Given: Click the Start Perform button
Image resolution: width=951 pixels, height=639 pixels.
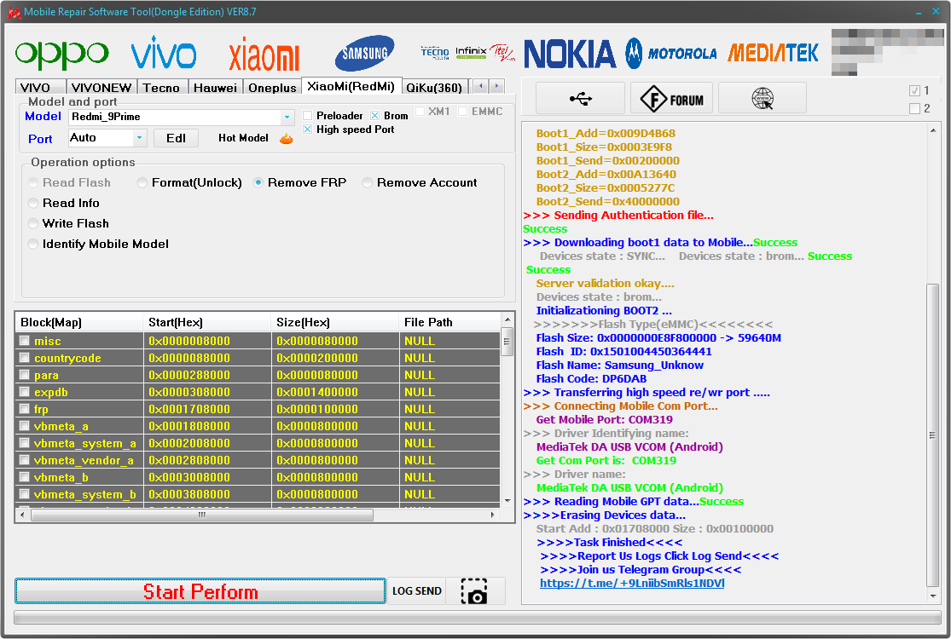Looking at the screenshot, I should [200, 591].
